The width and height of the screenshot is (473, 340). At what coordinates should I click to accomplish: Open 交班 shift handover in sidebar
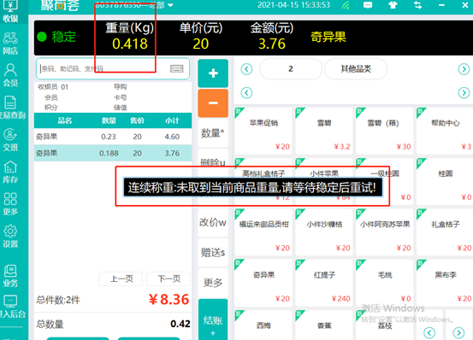[10, 140]
